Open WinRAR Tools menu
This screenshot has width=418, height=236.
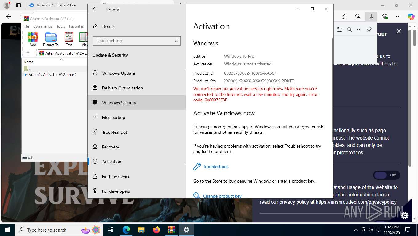[x=61, y=26]
